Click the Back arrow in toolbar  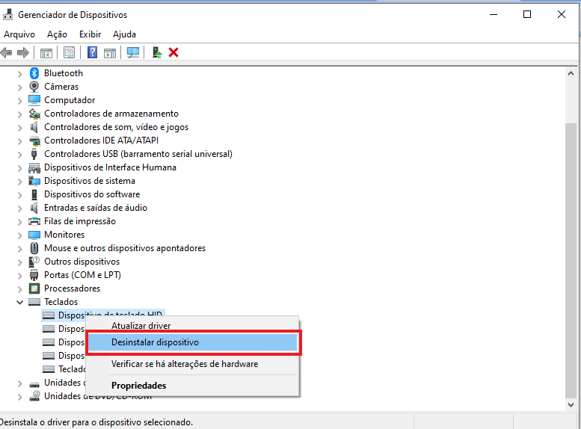tap(6, 52)
